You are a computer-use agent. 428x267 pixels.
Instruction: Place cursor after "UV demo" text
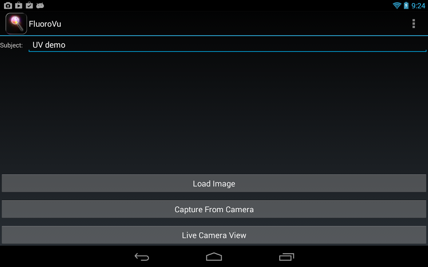click(66, 45)
